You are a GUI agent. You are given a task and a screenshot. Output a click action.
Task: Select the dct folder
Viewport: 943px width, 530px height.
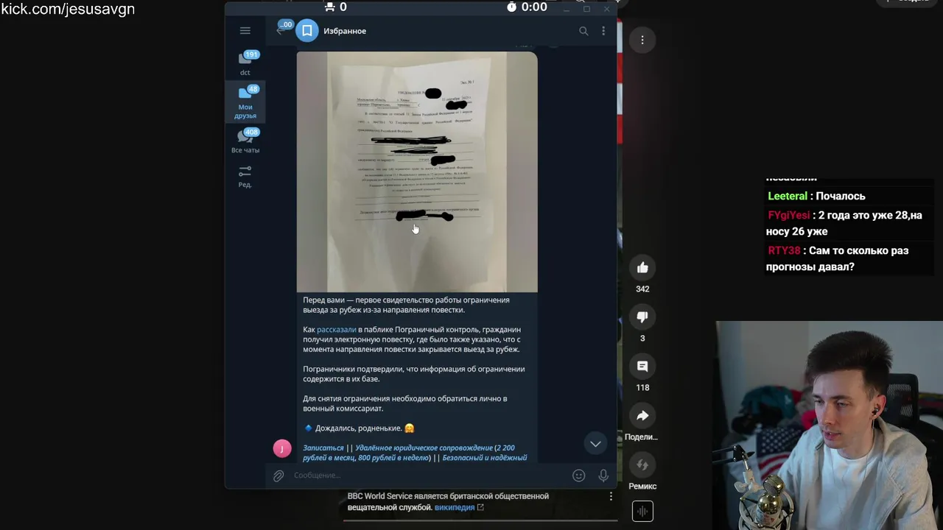pyautogui.click(x=245, y=63)
